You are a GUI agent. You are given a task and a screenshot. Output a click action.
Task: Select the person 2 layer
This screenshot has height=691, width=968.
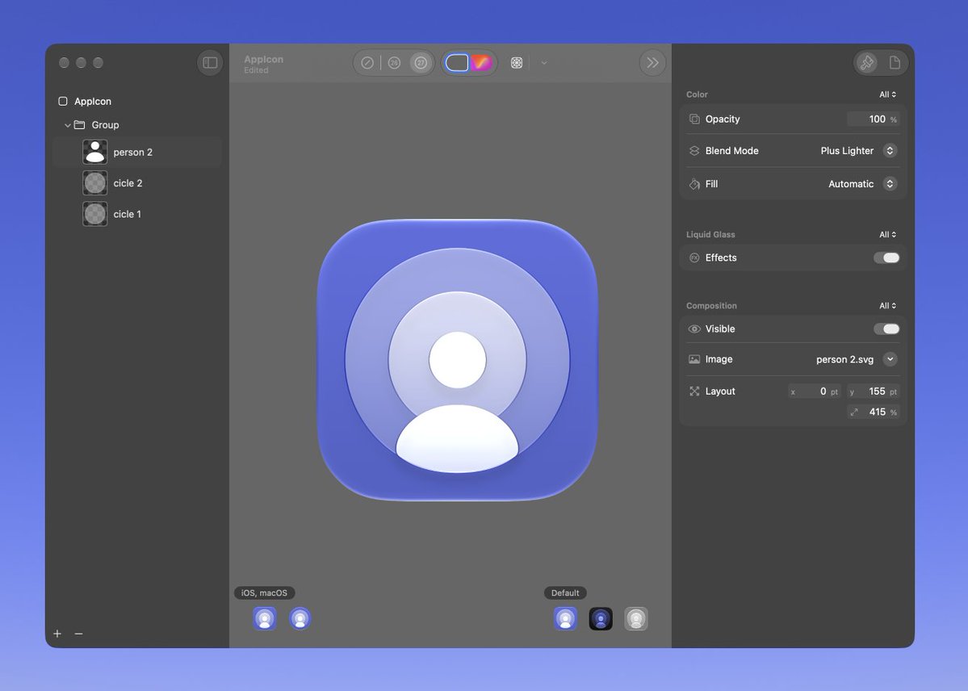point(137,152)
